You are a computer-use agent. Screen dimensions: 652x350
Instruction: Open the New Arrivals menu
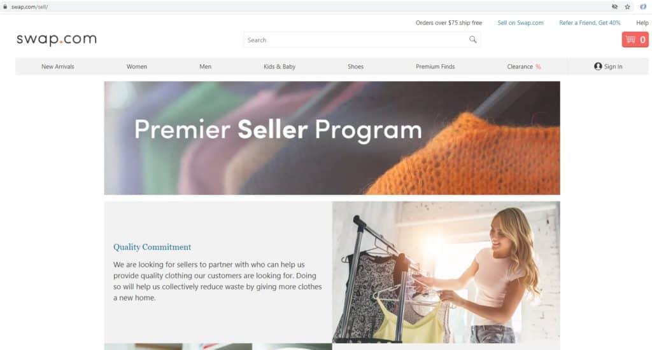tap(58, 66)
